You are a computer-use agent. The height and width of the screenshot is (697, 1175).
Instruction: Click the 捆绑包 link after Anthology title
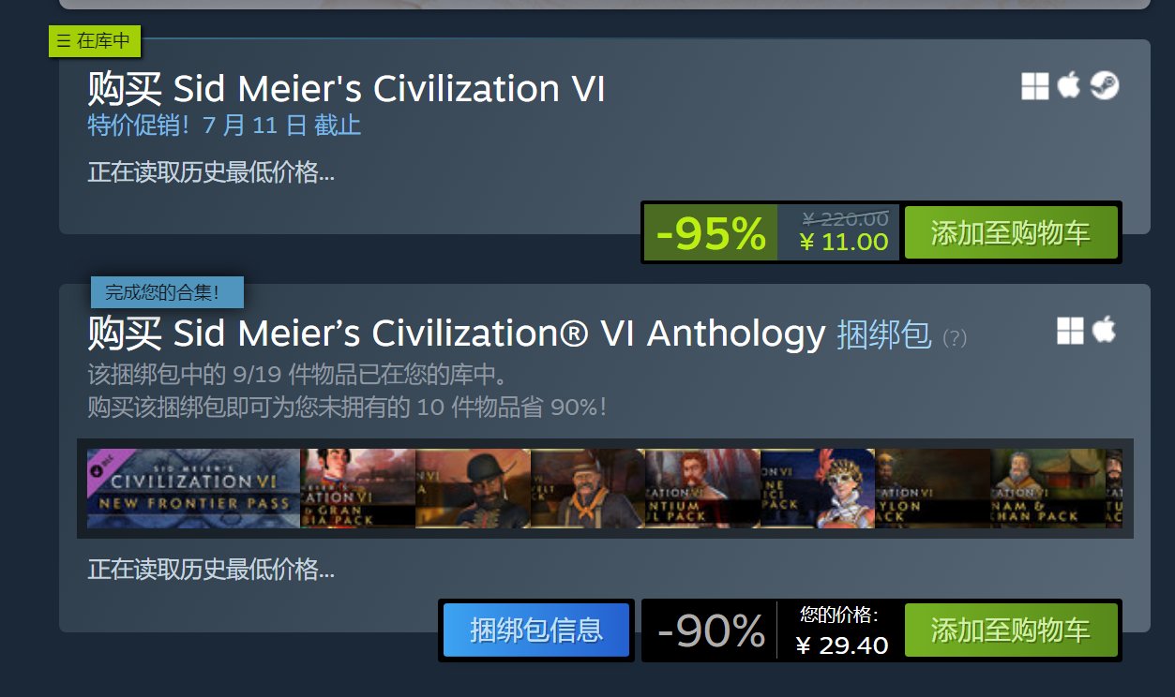883,334
